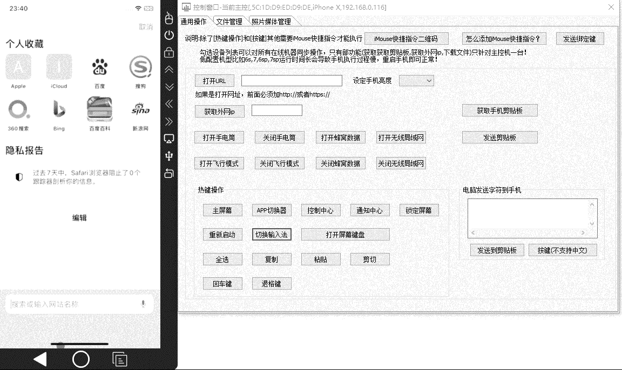Viewport: 622px width, 370px height.
Task: Click the 打开蜂窝数据 button
Action: (x=340, y=138)
